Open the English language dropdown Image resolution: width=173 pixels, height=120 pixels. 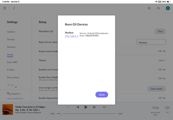tap(17, 94)
